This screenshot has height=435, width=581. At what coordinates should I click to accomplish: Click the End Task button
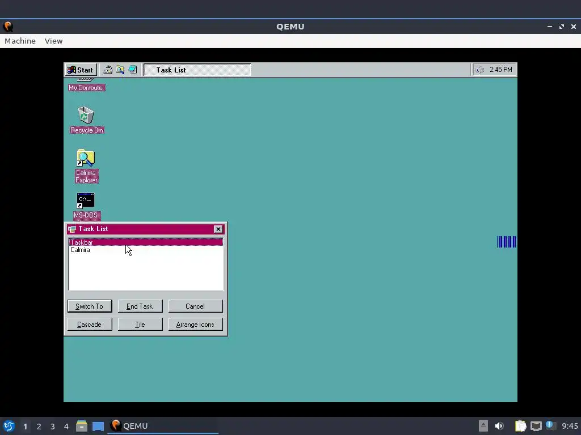(140, 306)
